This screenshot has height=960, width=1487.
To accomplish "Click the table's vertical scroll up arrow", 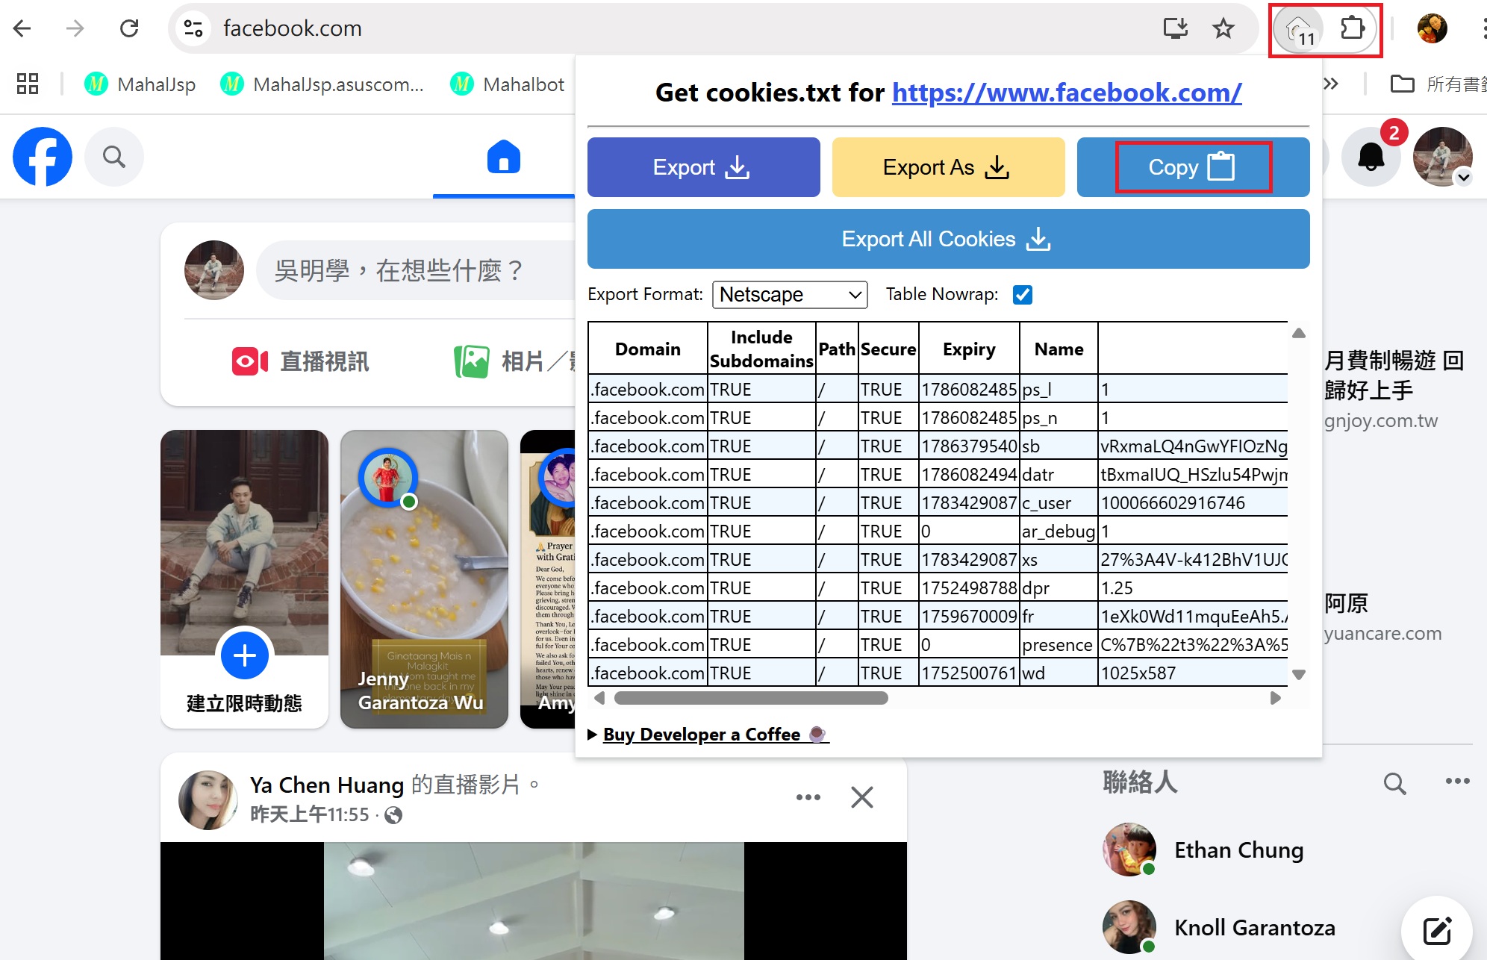I will (x=1299, y=333).
